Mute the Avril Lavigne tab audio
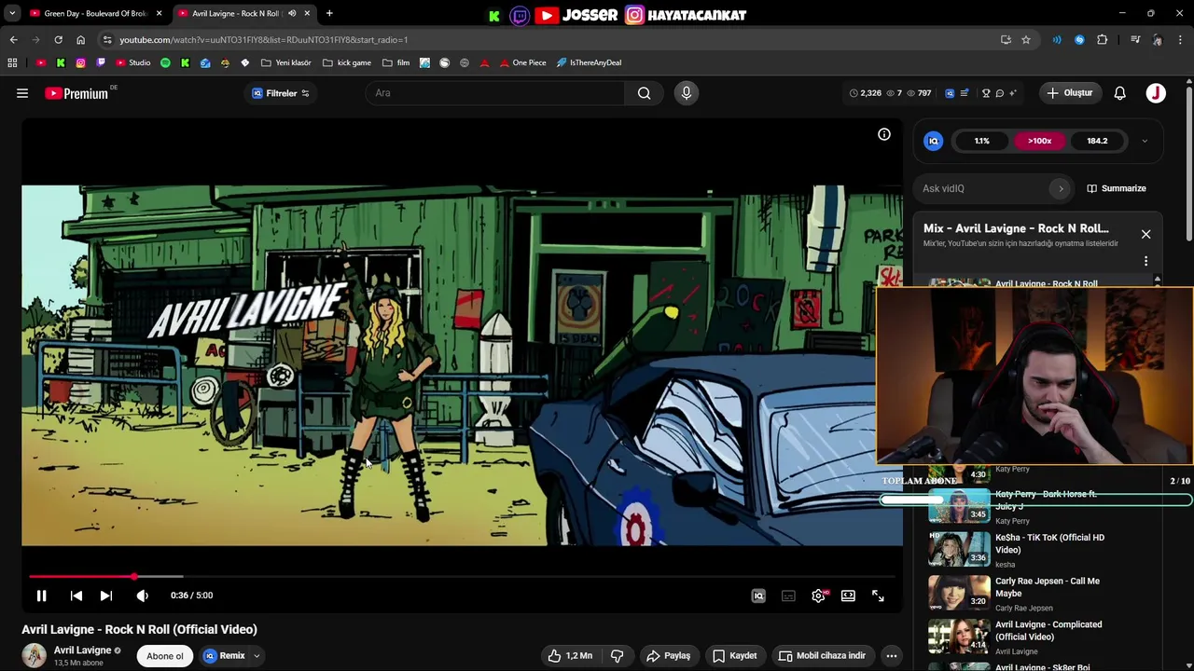 (292, 13)
